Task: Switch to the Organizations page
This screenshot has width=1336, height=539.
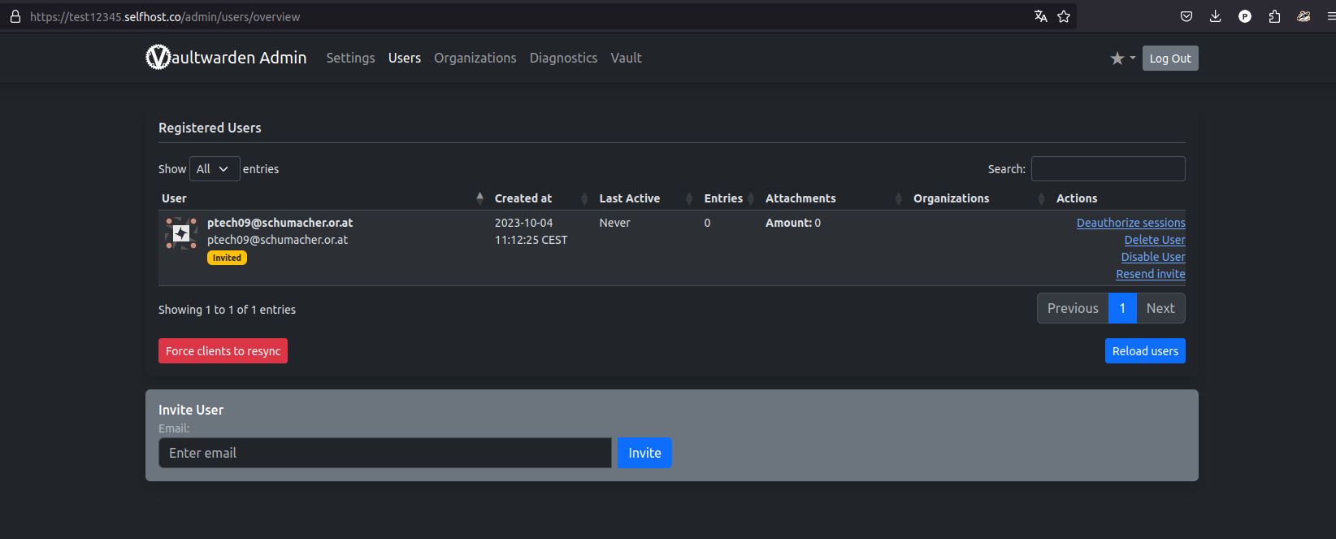Action: 475,58
